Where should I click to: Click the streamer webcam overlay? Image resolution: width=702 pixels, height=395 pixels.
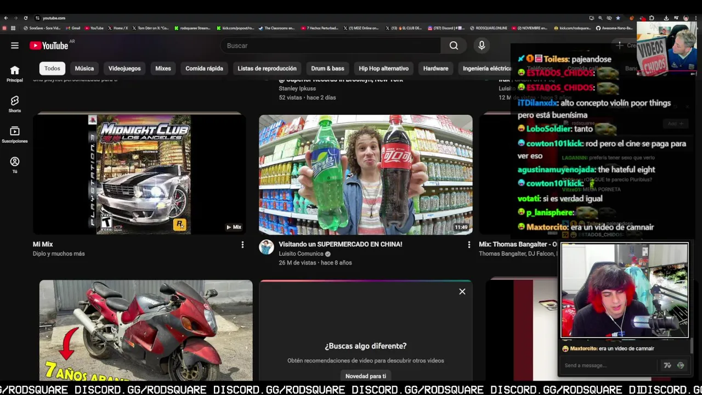pos(625,290)
